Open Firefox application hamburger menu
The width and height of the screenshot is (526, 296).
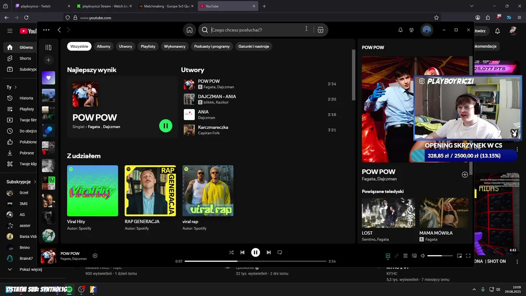click(519, 18)
